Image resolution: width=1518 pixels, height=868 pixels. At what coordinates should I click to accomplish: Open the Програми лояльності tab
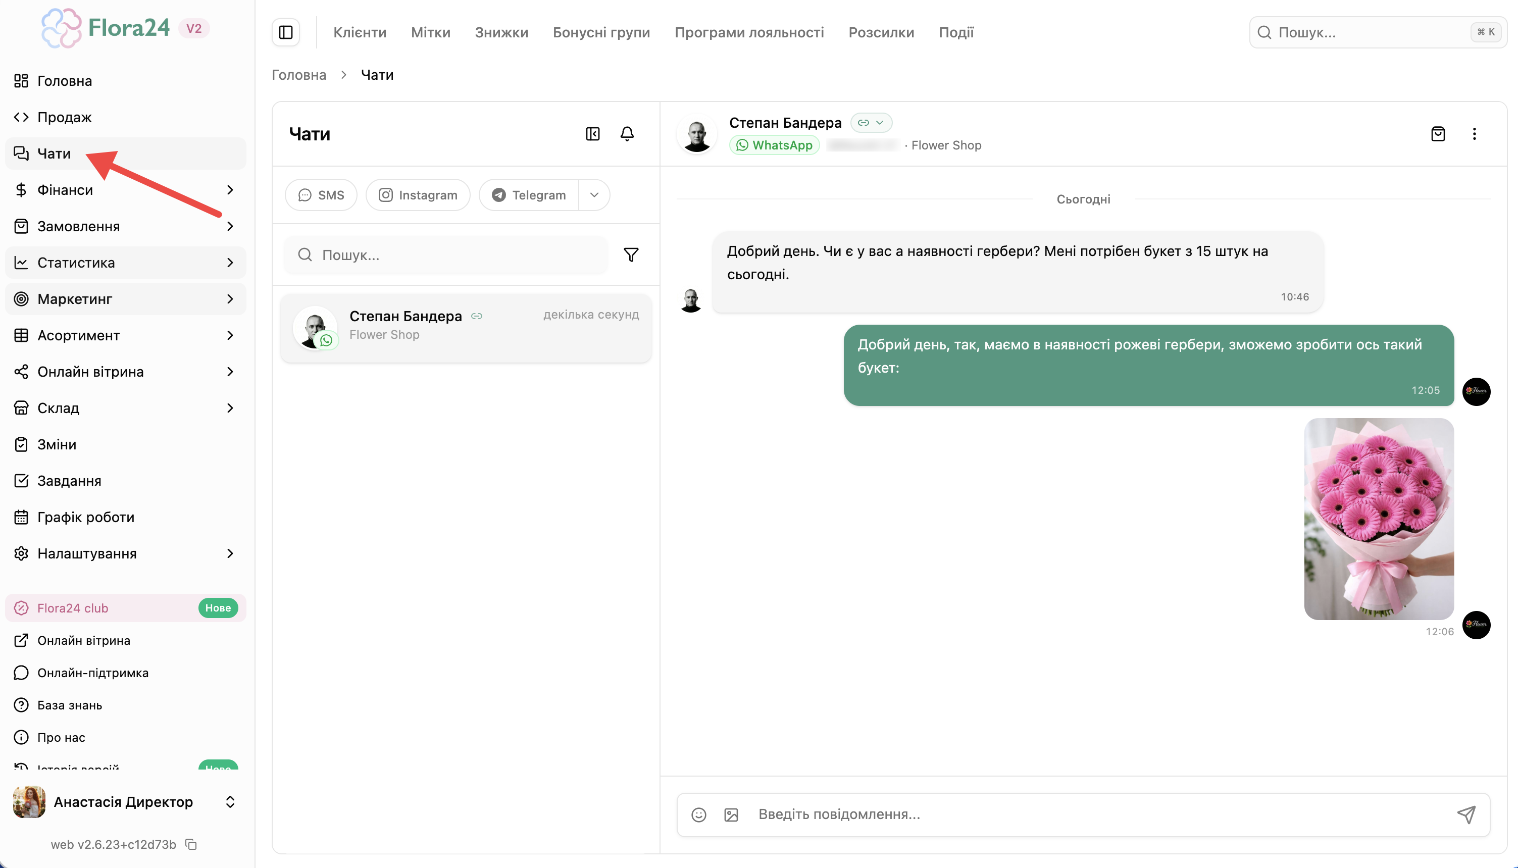pyautogui.click(x=749, y=32)
